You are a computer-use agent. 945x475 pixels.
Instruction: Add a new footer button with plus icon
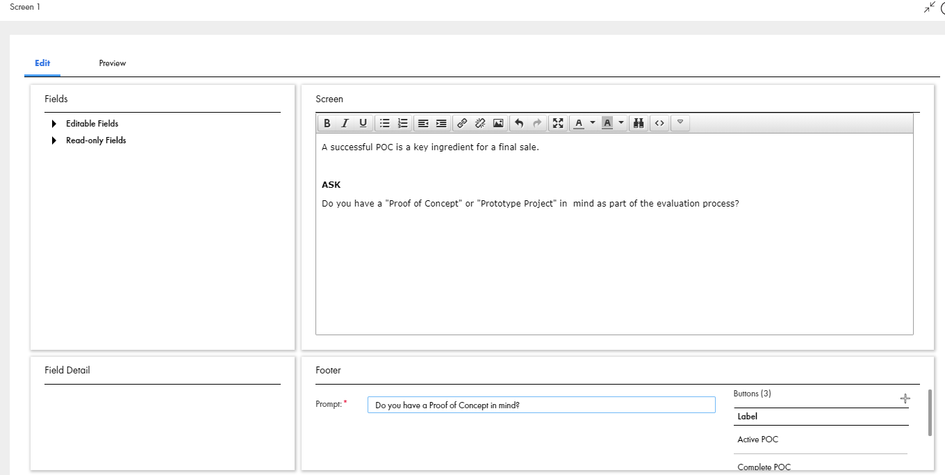905,398
